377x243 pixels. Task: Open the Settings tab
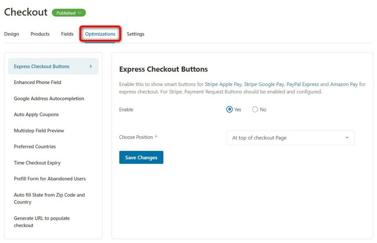pyautogui.click(x=135, y=34)
